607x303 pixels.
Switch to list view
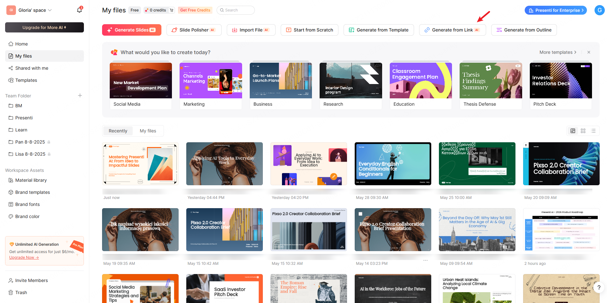point(593,131)
